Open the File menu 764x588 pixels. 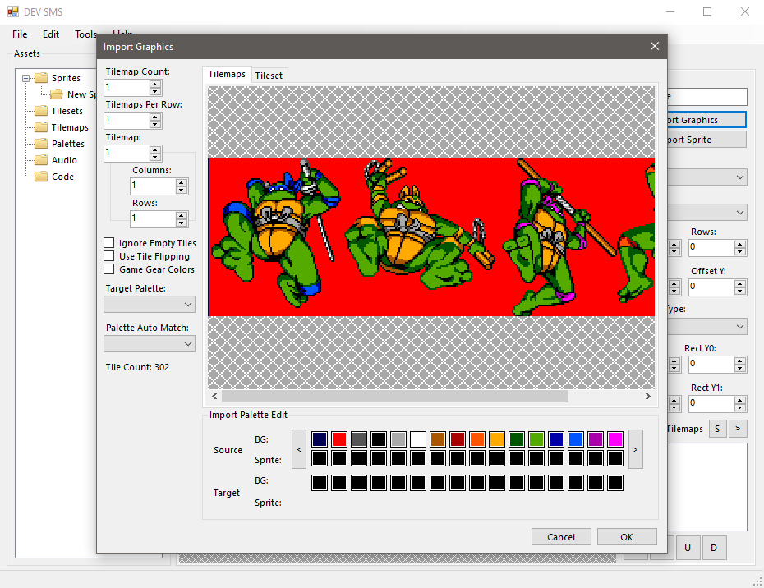(x=20, y=34)
